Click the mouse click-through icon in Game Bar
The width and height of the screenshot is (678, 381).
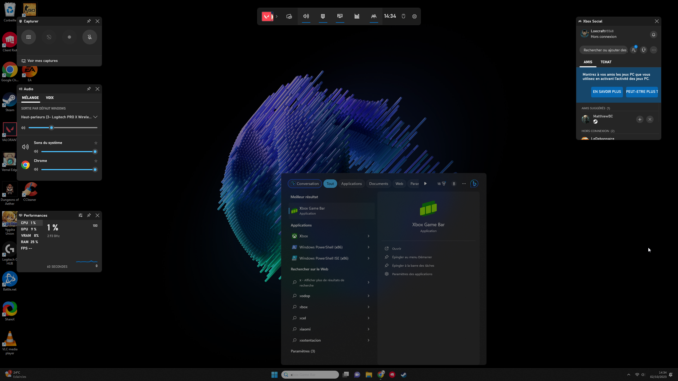pyautogui.click(x=404, y=16)
